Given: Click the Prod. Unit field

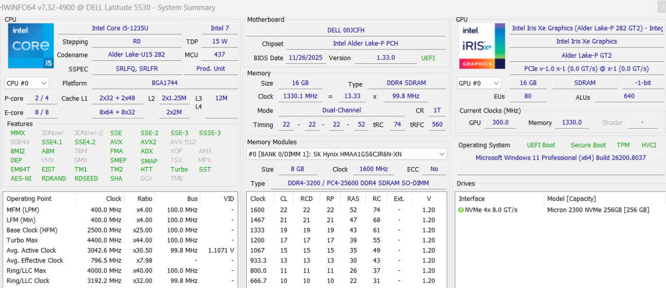Looking at the screenshot, I should coord(211,68).
